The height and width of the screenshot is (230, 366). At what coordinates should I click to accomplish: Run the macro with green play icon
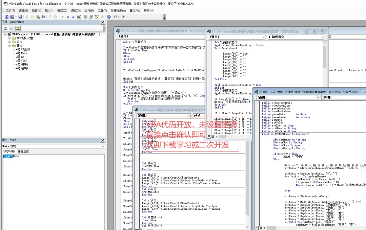(62, 17)
